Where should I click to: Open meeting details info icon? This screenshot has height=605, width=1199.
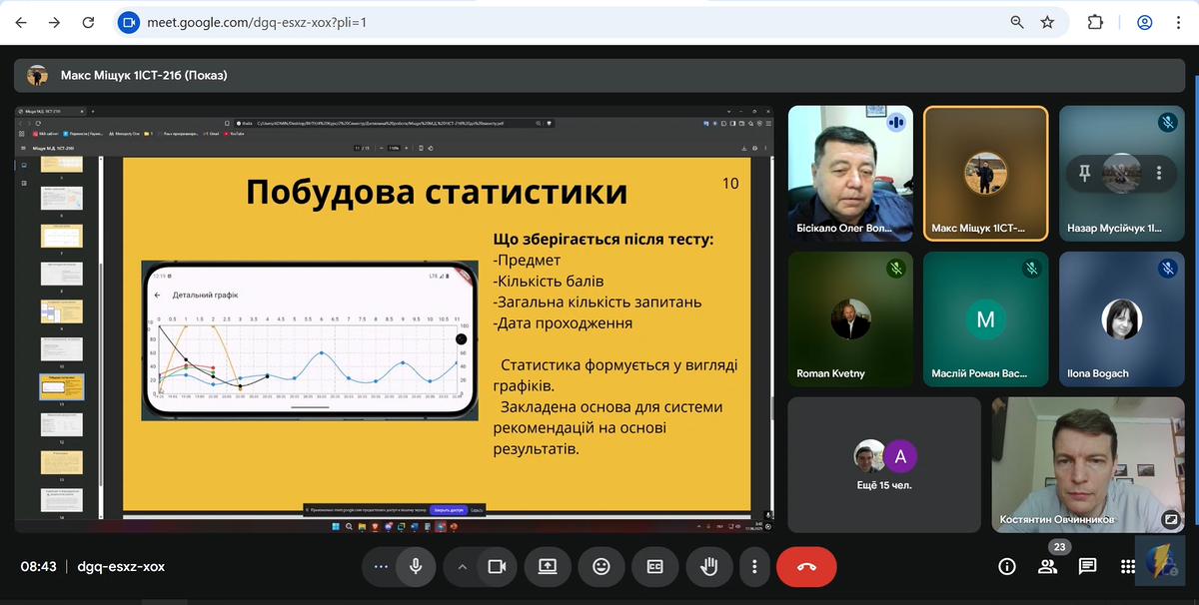[1007, 566]
